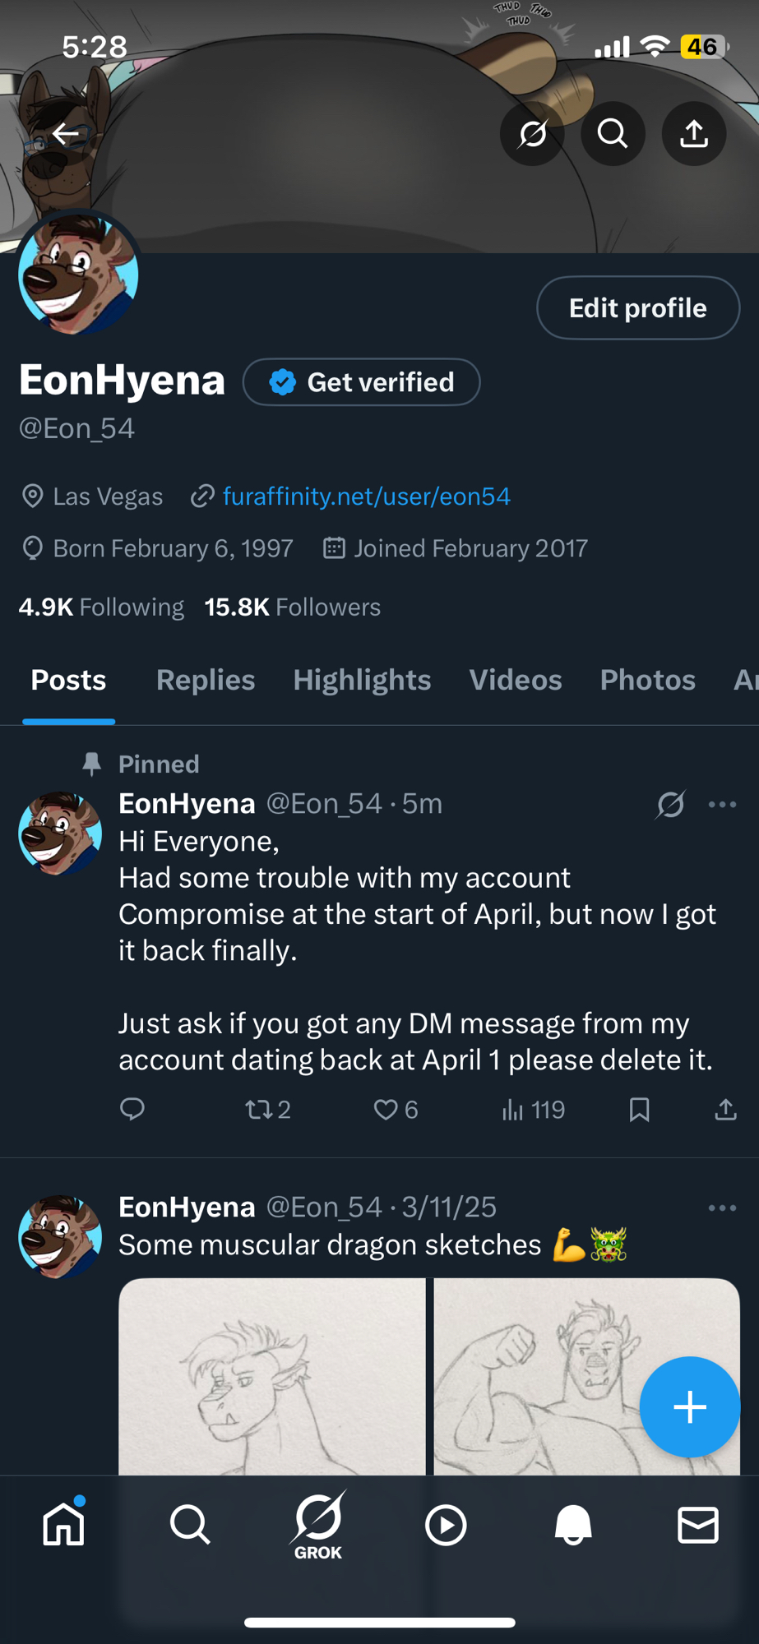Viewport: 759px width, 1644px height.
Task: Open more options on dragon sketches post
Action: tap(722, 1208)
